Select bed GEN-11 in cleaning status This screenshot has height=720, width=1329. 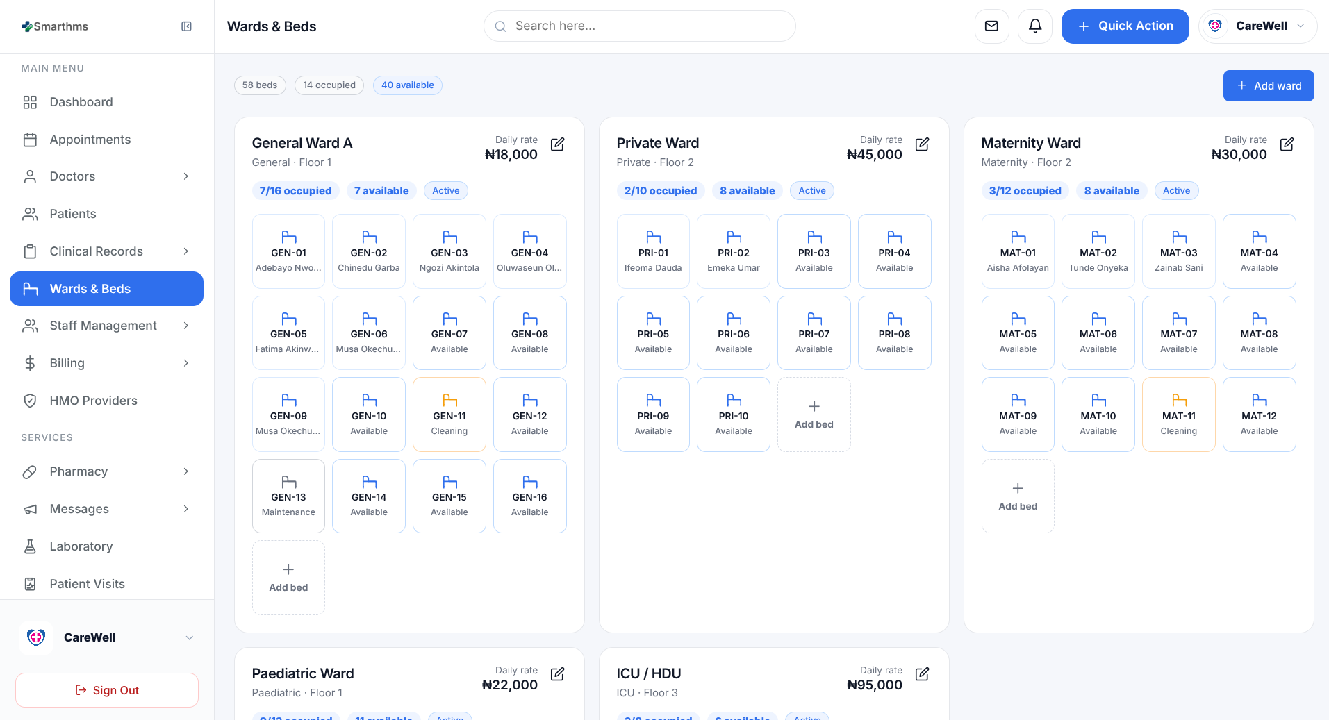449,415
